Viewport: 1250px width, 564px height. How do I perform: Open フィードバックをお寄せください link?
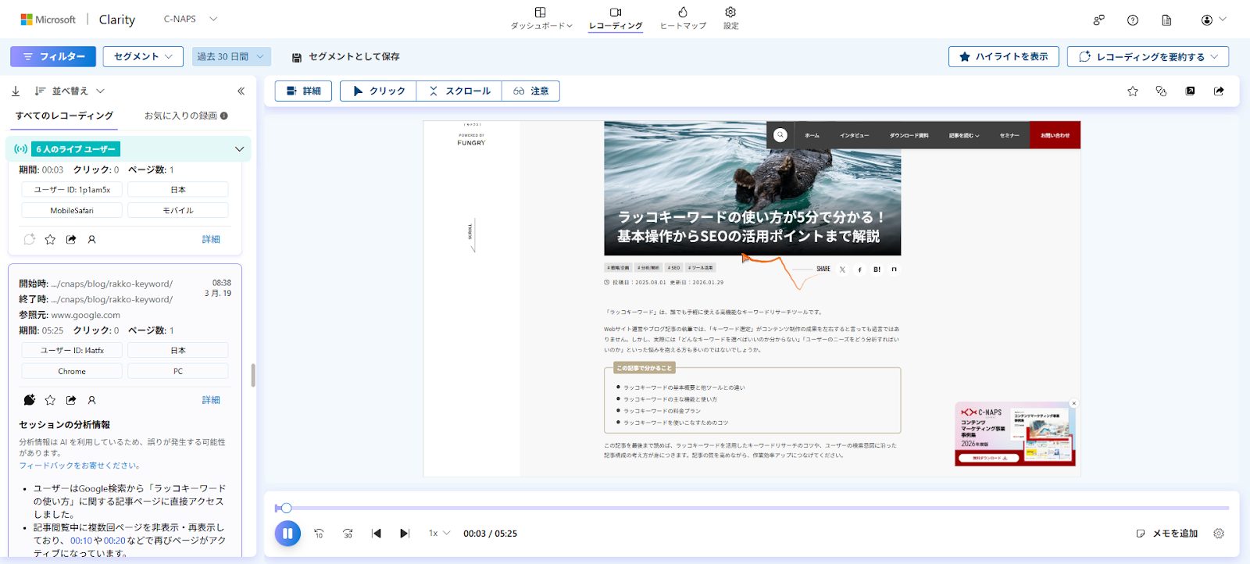tap(79, 466)
